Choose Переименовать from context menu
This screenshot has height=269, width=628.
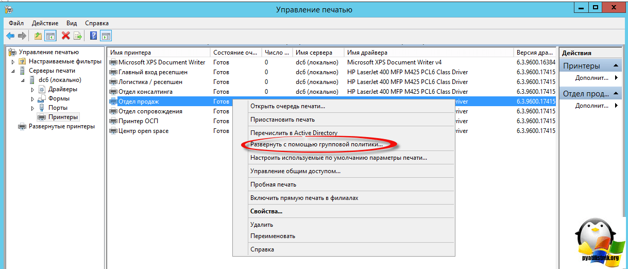point(344,236)
